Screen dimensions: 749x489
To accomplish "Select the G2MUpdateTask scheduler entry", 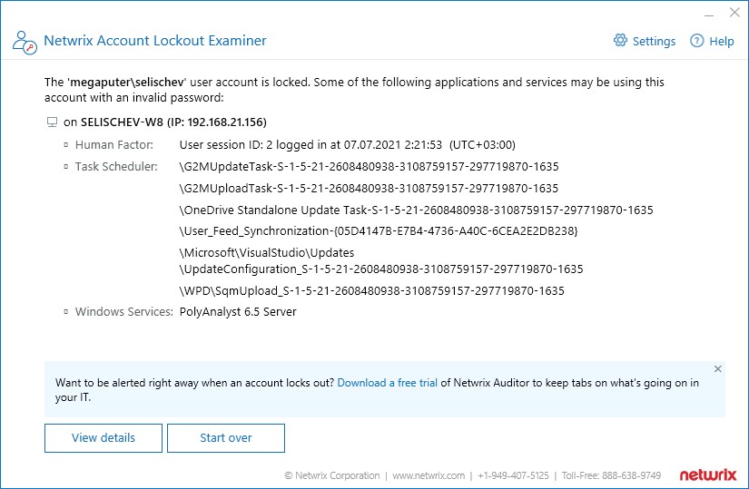I will tap(369, 167).
